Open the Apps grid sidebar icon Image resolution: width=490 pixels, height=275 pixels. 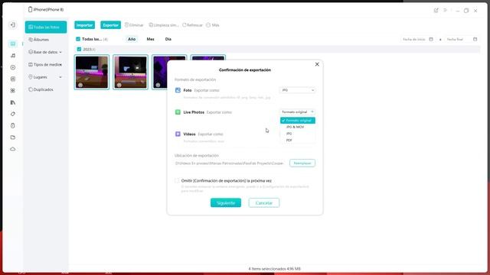point(13,91)
